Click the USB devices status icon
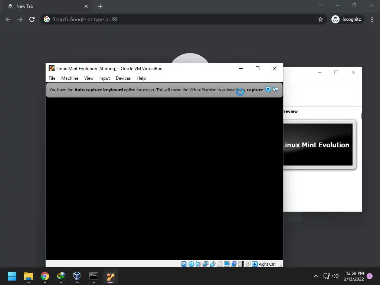380x285 pixels. pos(213,264)
